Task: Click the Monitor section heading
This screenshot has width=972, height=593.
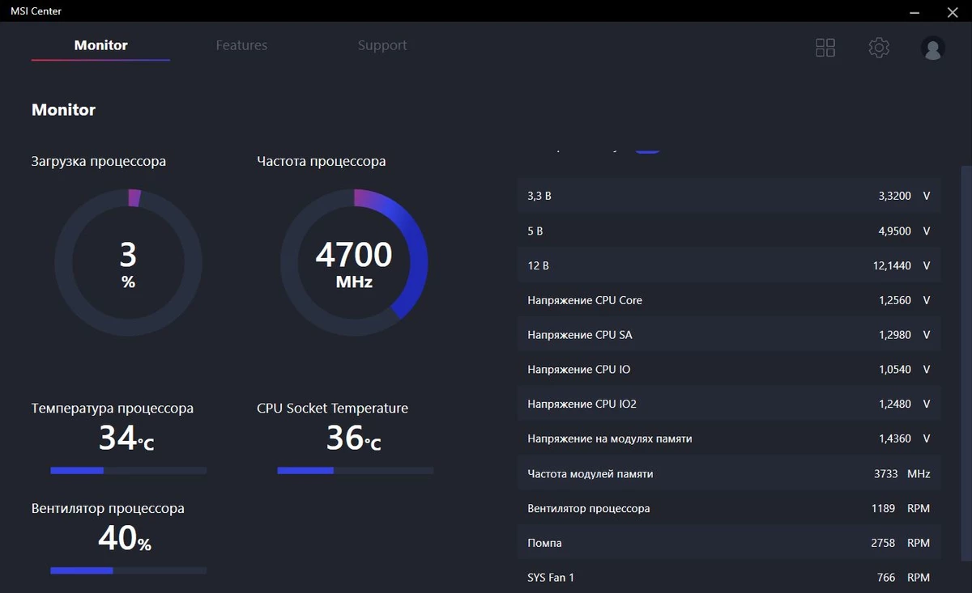Action: coord(63,110)
